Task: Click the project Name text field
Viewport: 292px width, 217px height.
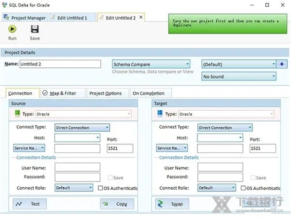Action: 59,64
